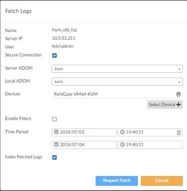Open the Local ADOM dropdown
The image size is (187, 191).
(x=117, y=82)
